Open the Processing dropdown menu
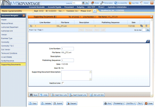Image resolution: width=155 pixels, height=107 pixels. coord(119,103)
